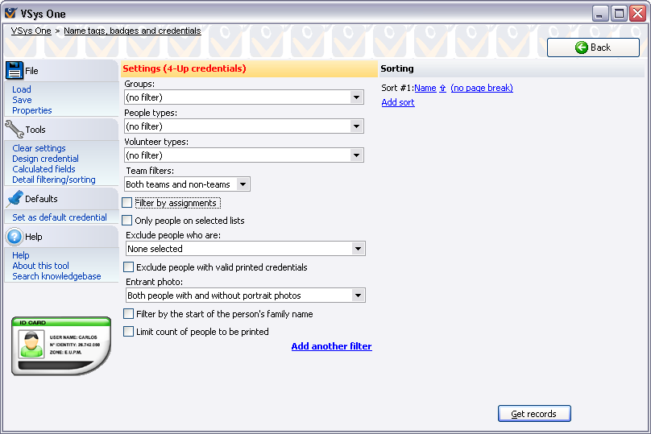
Task: Expand the Team filters combo box
Action: tap(187, 184)
